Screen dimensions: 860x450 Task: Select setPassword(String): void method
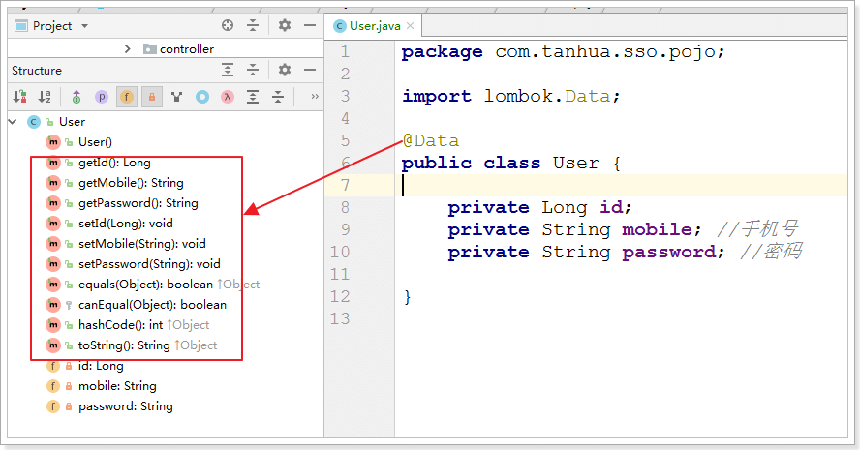(x=149, y=263)
